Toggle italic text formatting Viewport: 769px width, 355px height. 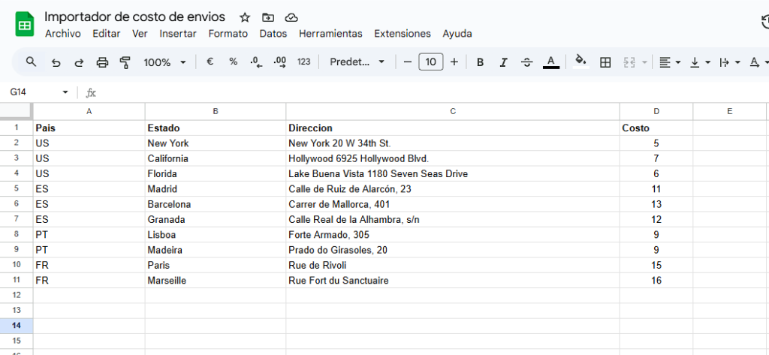point(503,62)
